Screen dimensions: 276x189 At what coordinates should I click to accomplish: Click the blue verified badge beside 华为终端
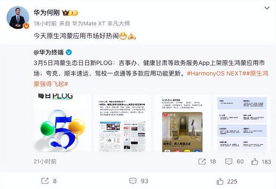point(69,52)
